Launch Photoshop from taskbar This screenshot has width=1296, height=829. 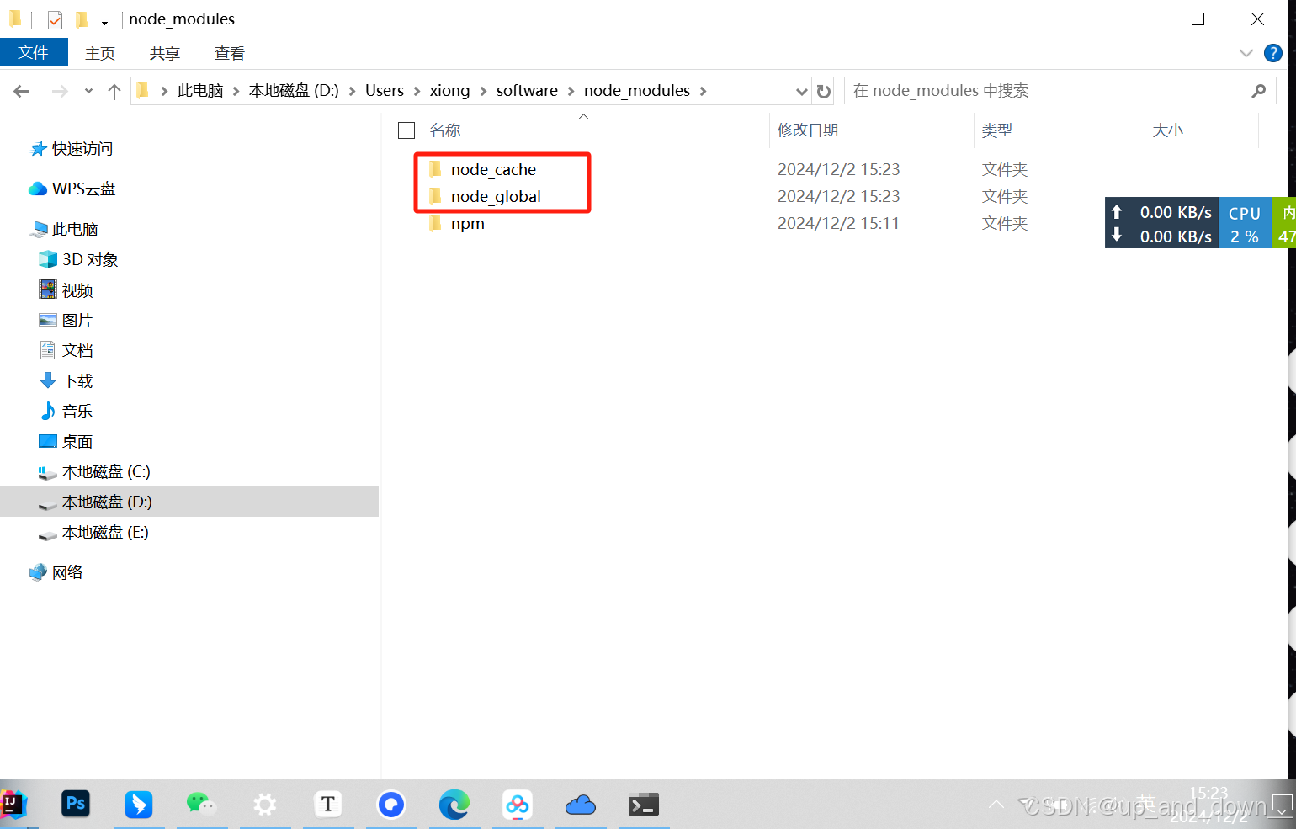(x=76, y=805)
